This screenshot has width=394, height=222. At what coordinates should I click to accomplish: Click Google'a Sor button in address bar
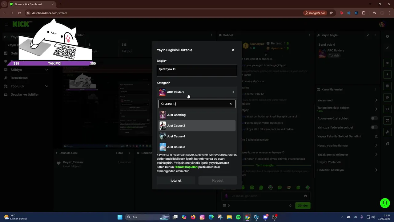click(315, 13)
